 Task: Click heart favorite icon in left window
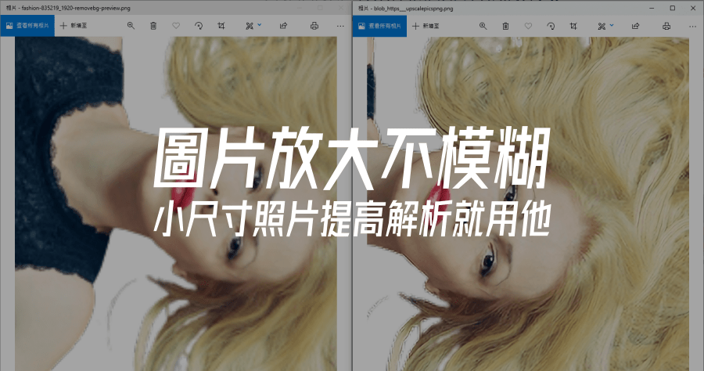pos(176,26)
